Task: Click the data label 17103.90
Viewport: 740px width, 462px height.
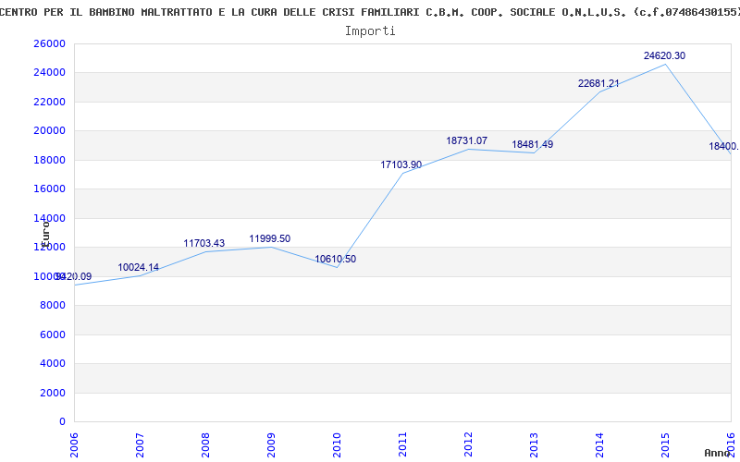Action: coord(401,164)
